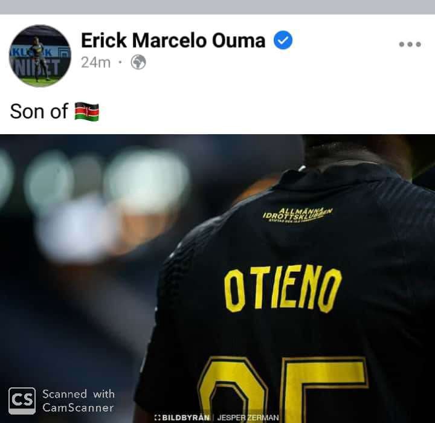Click the Allmänna Idrottsklubben text on collar
The height and width of the screenshot is (423, 435).
(x=297, y=215)
